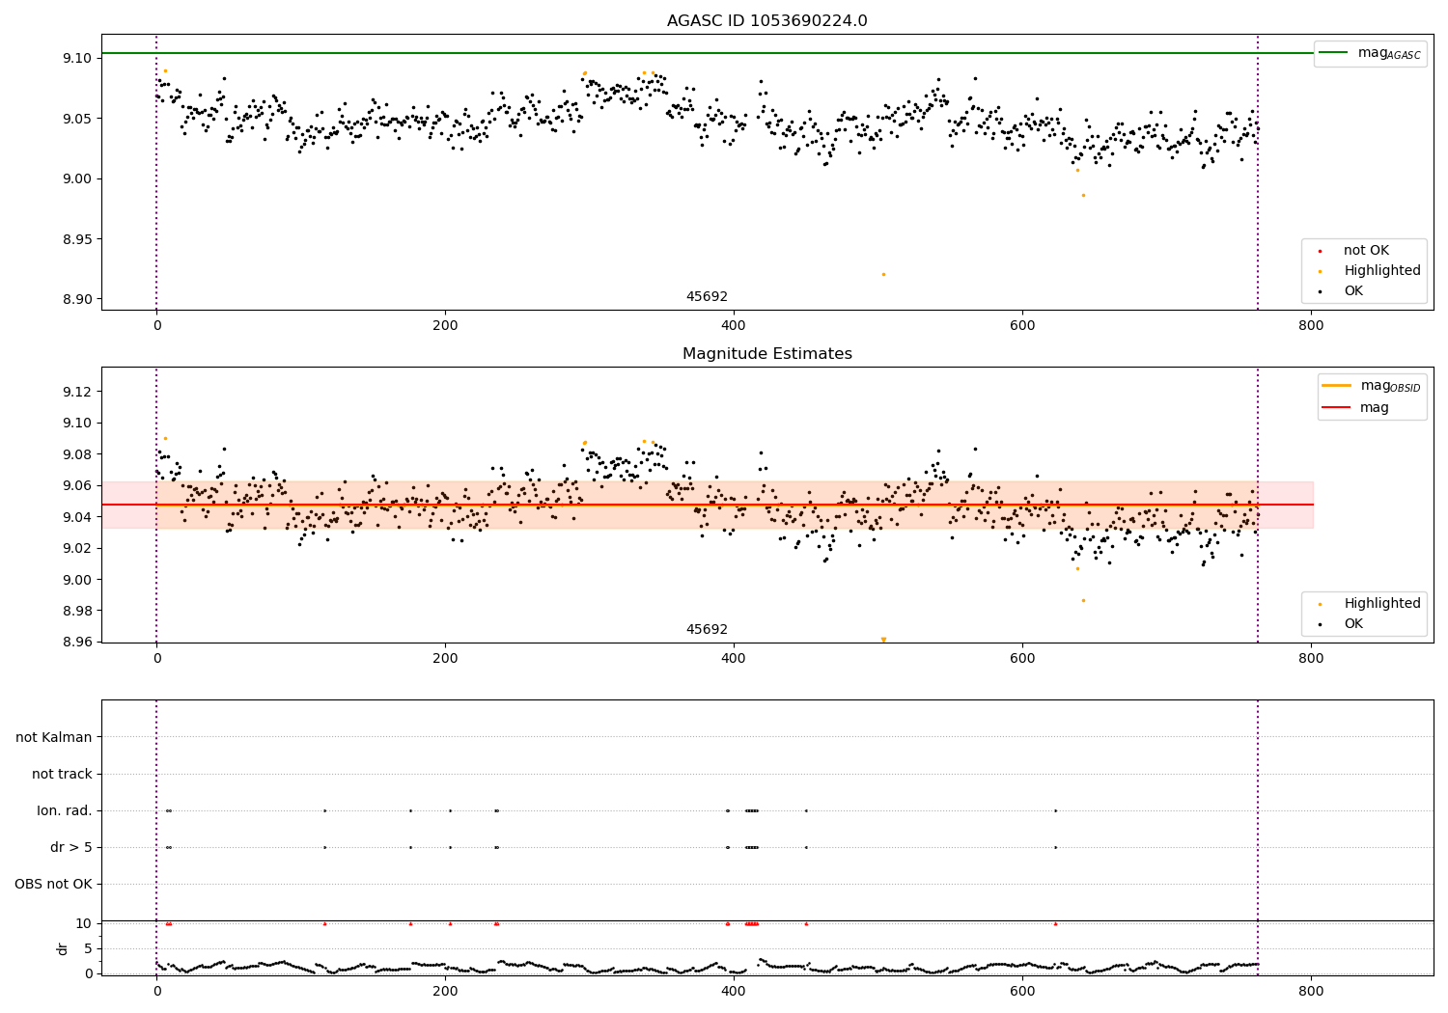Click x-tick '800' under Magnitude Estimates plot

tap(1311, 659)
